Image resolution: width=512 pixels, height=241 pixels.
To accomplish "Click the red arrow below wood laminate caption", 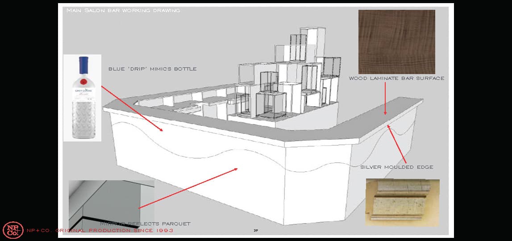I will [x=385, y=98].
